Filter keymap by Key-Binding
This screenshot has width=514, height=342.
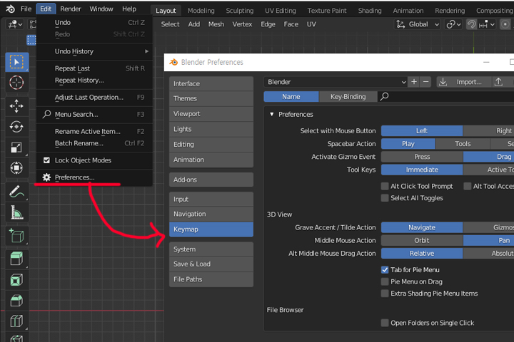click(x=348, y=97)
